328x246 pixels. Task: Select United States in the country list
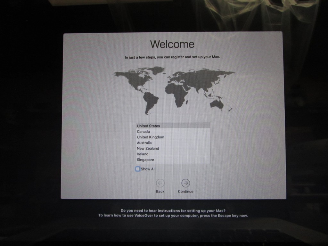point(148,126)
